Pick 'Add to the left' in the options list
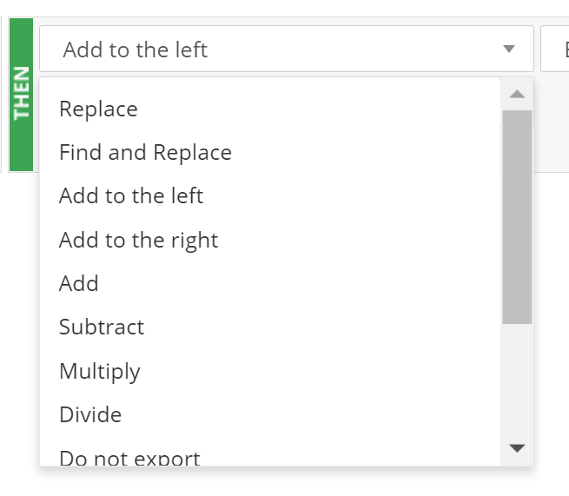The height and width of the screenshot is (496, 569). [x=269, y=196]
